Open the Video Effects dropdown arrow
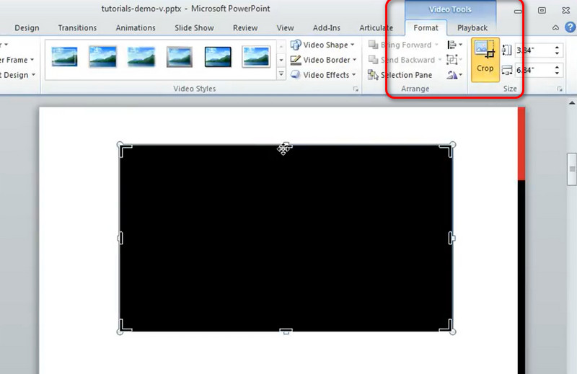 pyautogui.click(x=353, y=75)
